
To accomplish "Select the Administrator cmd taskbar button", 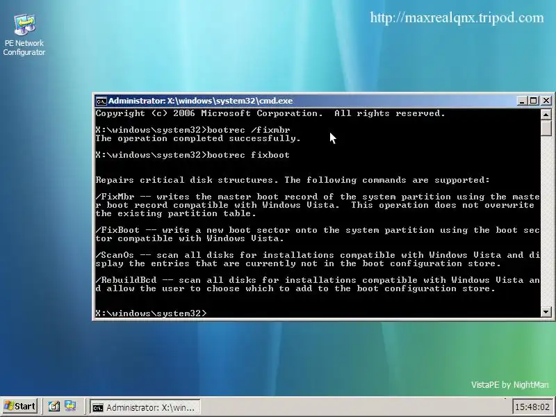I will [x=145, y=407].
